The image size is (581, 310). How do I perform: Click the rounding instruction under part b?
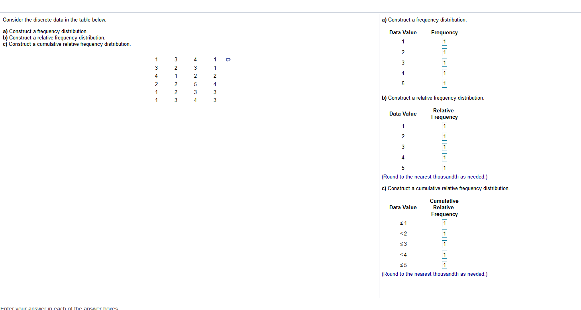click(434, 177)
